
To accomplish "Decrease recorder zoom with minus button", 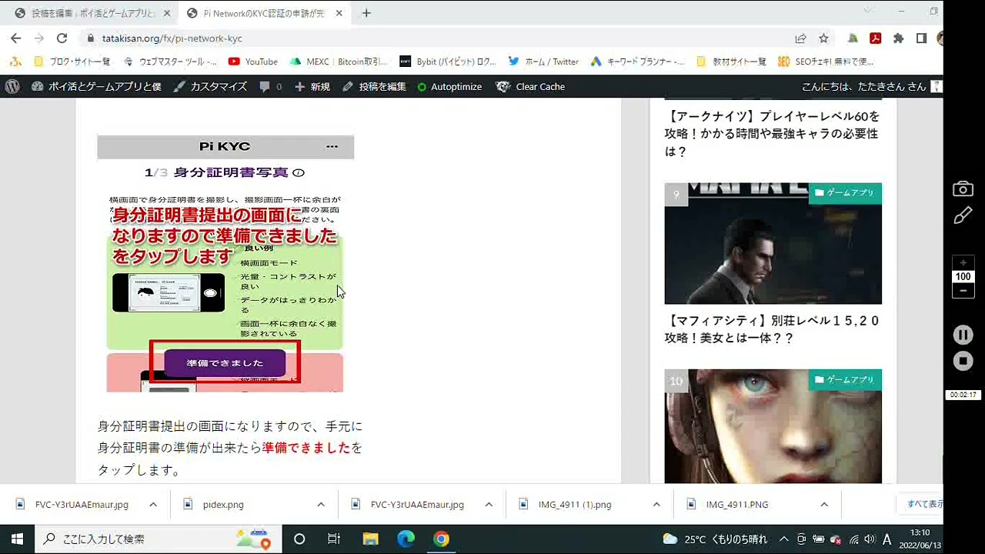I will click(963, 290).
